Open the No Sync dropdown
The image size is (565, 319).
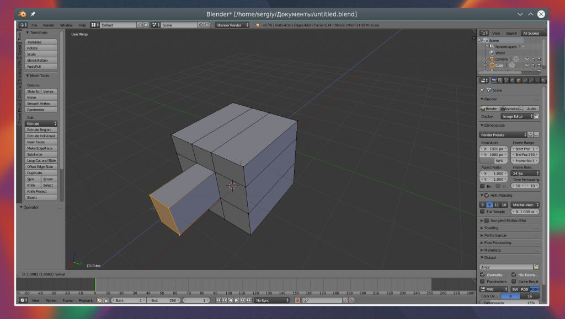(271, 300)
